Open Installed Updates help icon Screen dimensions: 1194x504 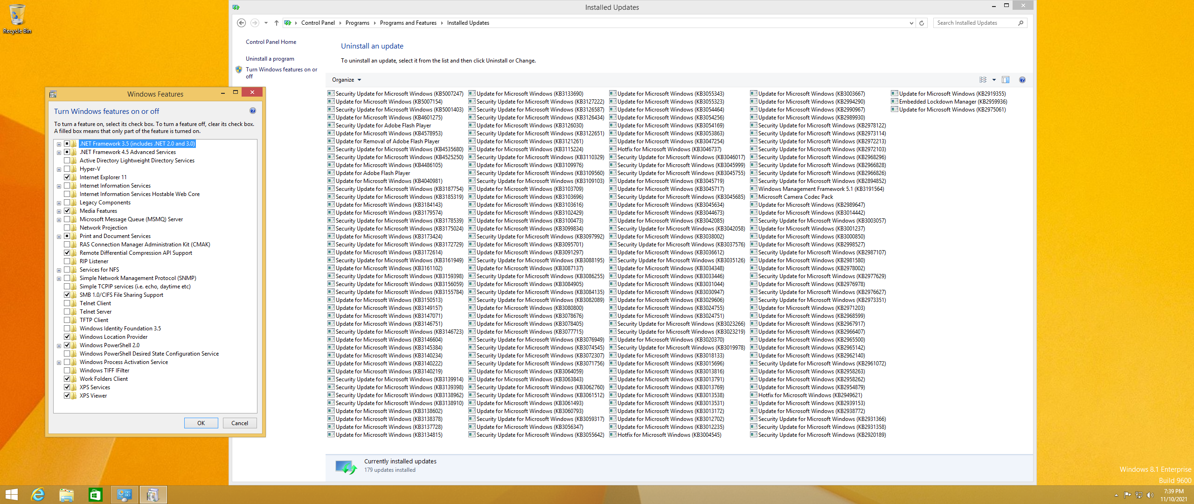(x=1022, y=80)
